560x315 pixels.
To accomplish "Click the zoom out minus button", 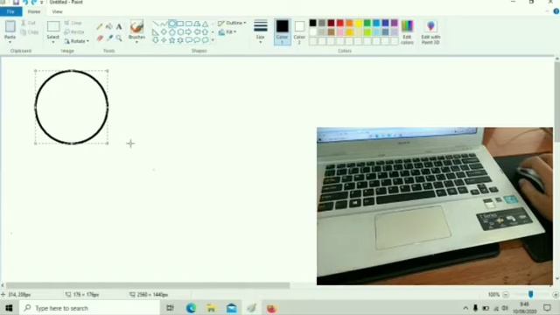I will tap(506, 295).
